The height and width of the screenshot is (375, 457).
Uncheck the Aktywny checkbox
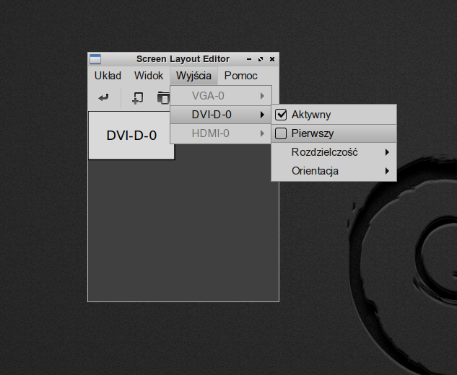click(x=281, y=115)
